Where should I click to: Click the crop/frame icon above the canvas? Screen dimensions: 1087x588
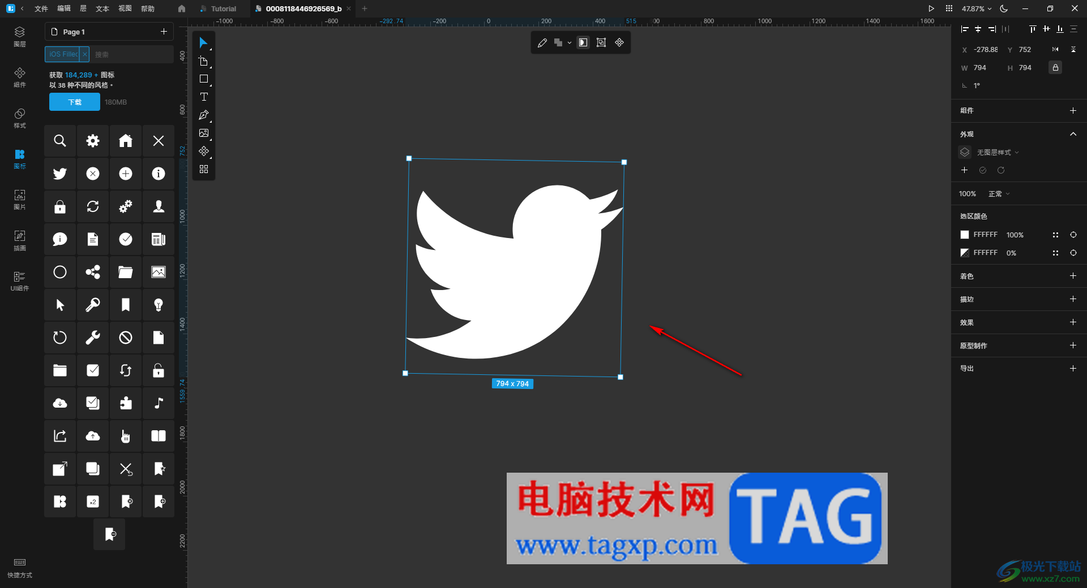[x=601, y=43]
